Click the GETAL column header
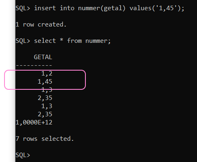 coord(43,57)
